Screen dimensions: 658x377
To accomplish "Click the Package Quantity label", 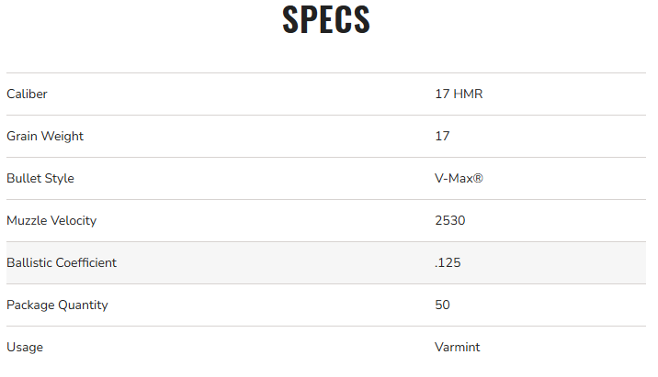I will click(57, 305).
